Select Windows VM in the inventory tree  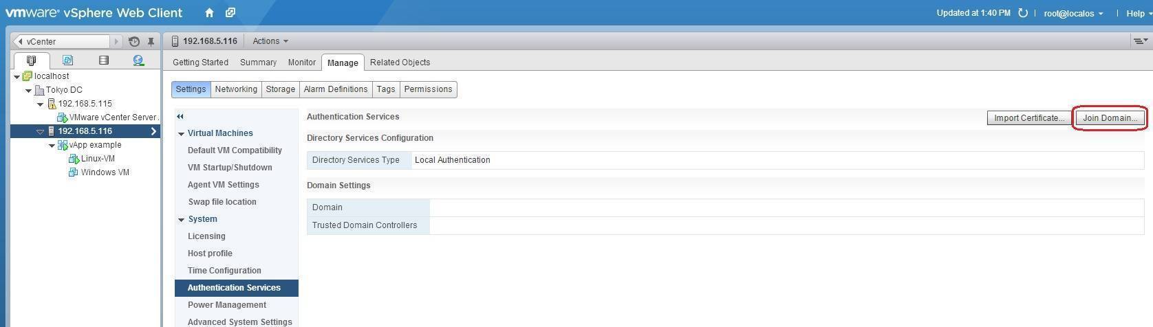(x=105, y=172)
